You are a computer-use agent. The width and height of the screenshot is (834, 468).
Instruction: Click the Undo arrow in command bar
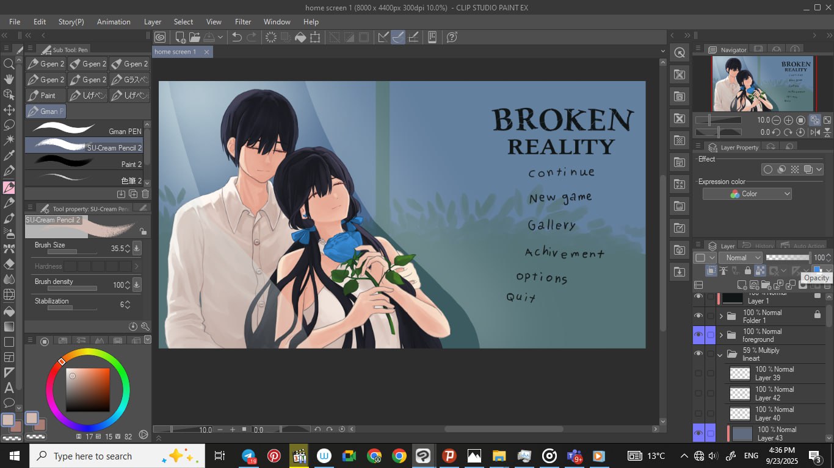237,37
